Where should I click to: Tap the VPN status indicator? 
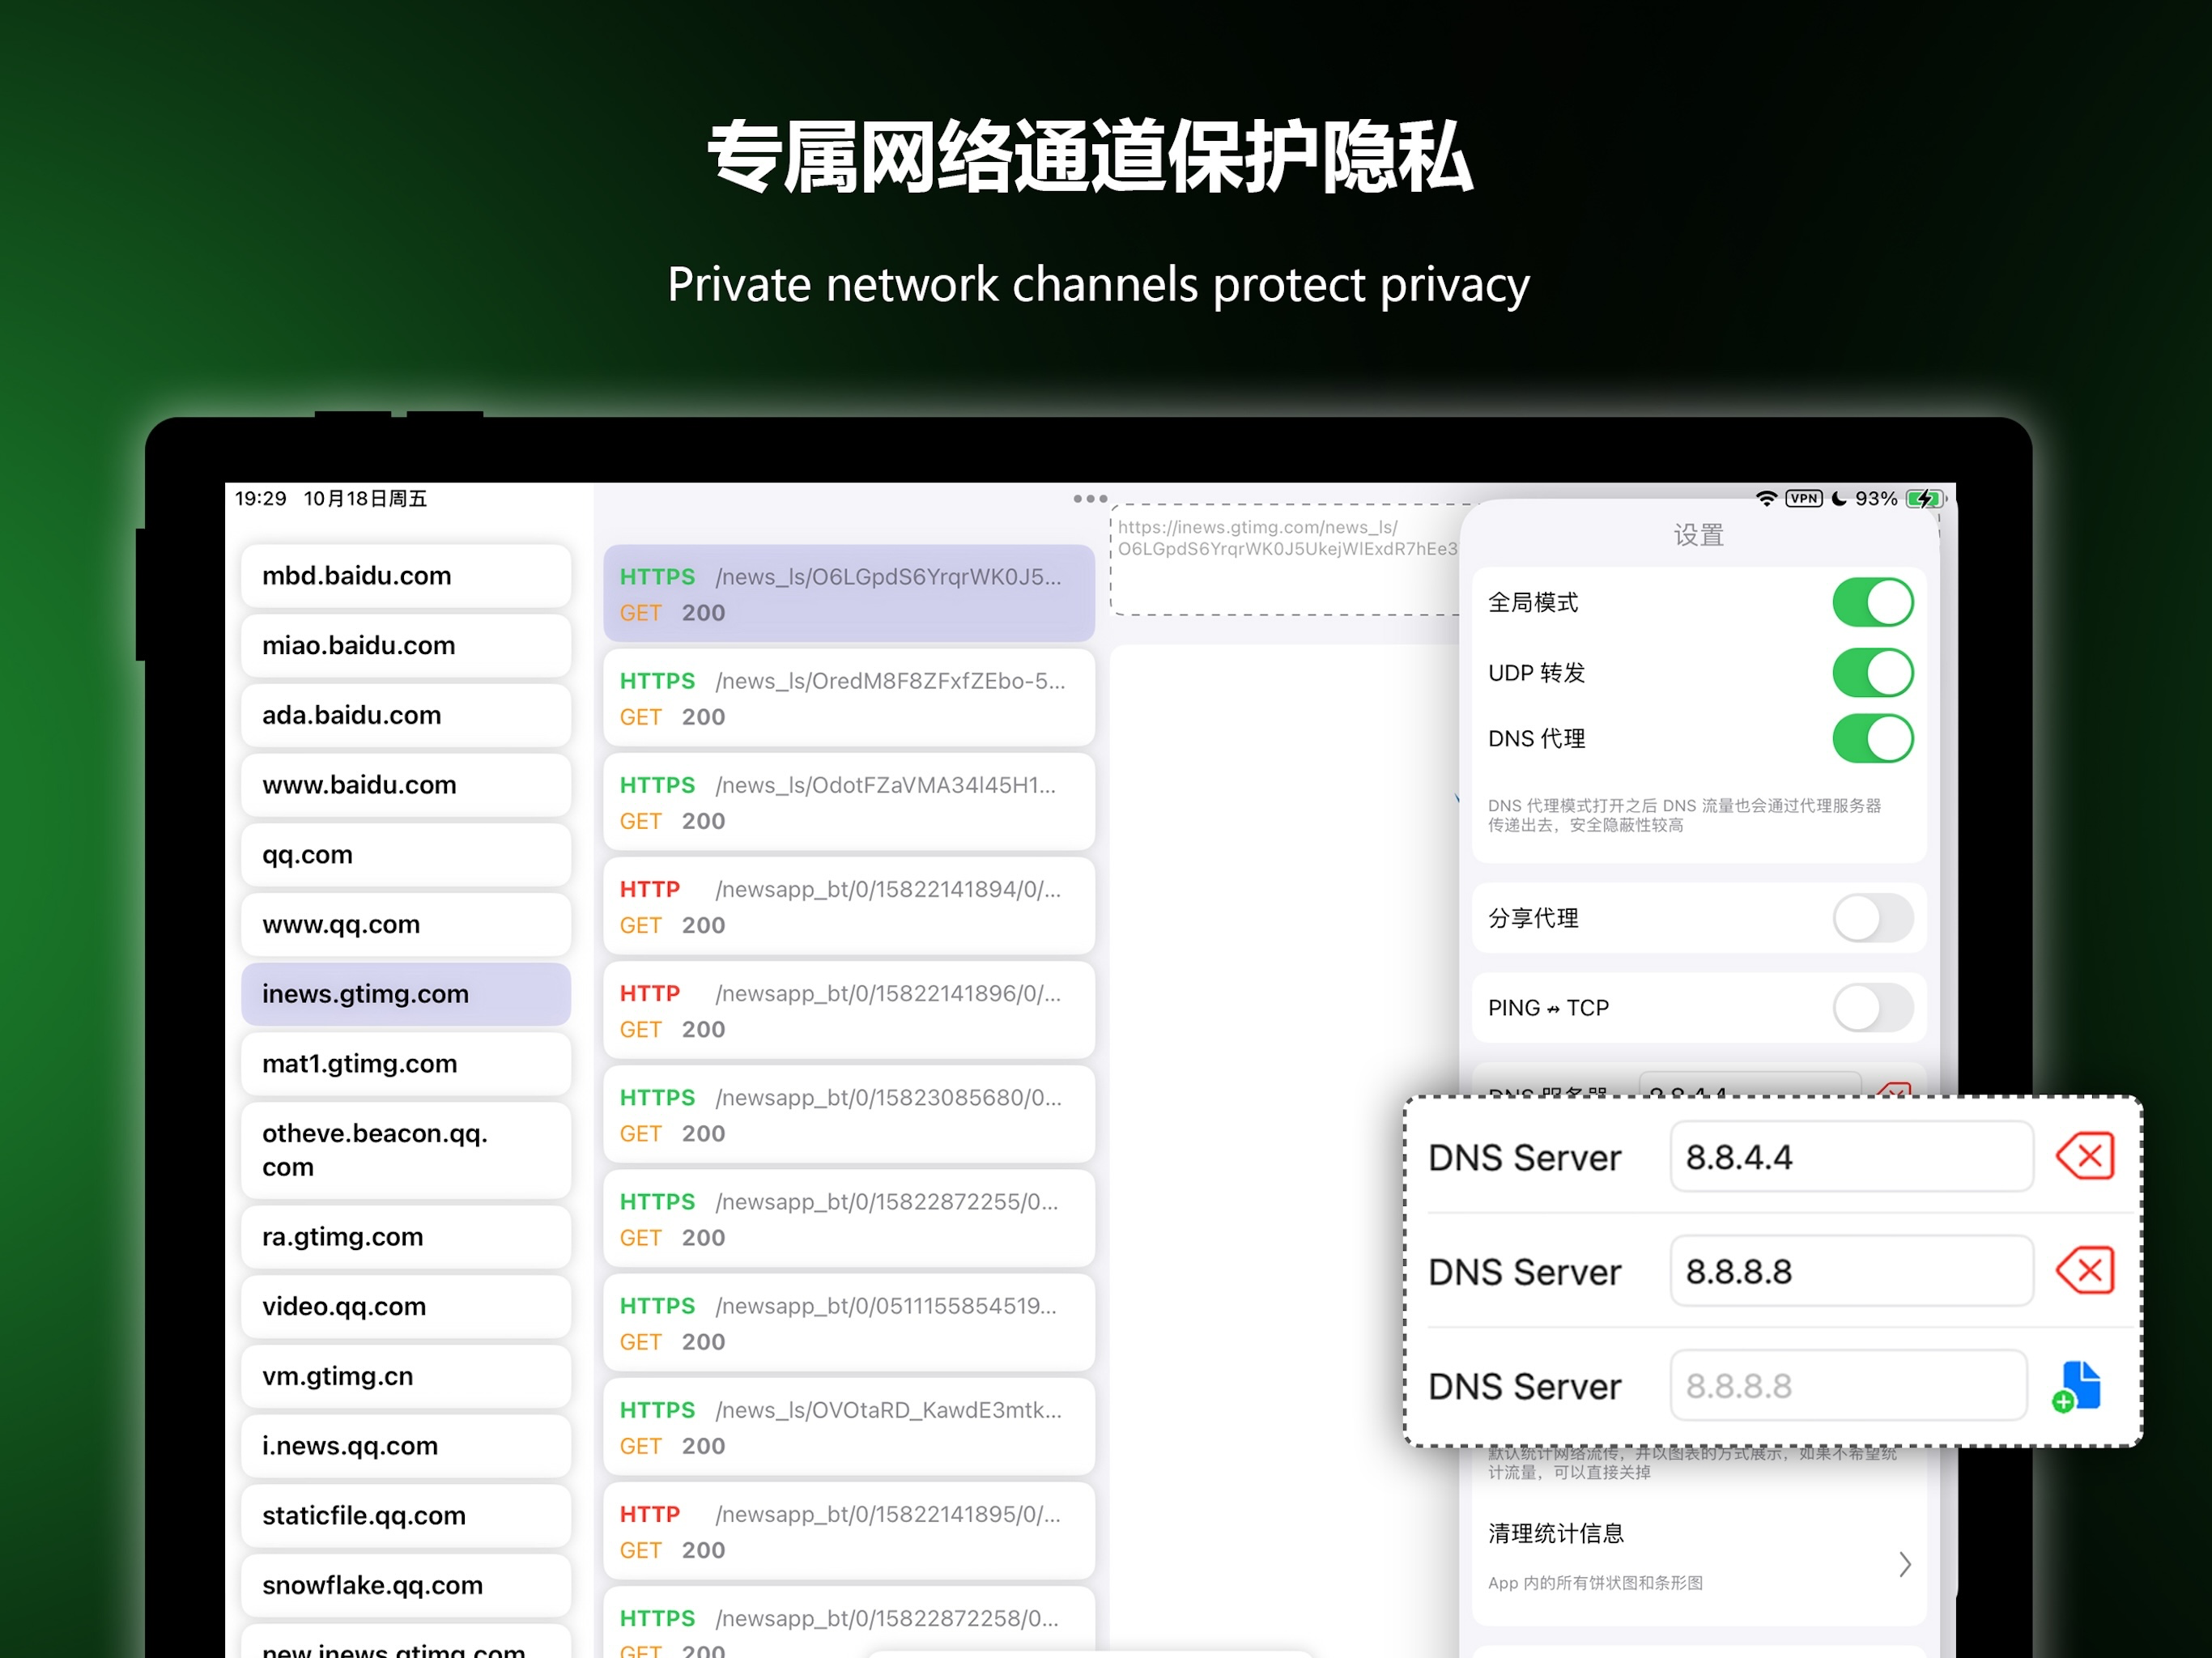1803,498
